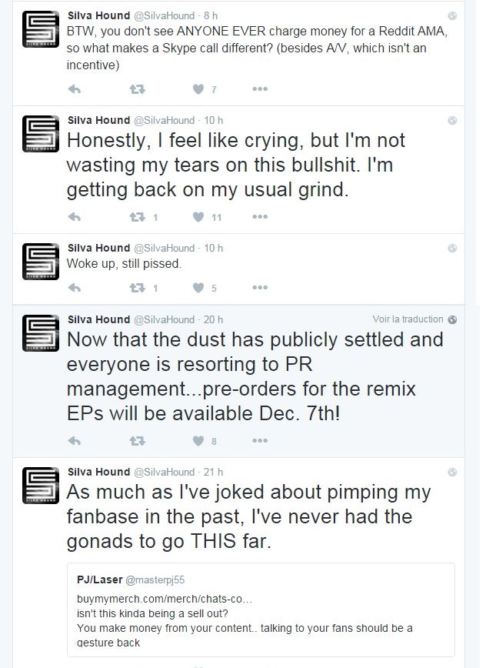
Task: Like the remix EPs pre-order tweet
Action: point(198,440)
